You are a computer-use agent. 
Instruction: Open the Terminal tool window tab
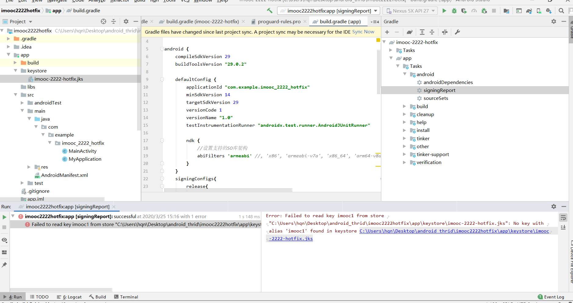click(x=126, y=297)
